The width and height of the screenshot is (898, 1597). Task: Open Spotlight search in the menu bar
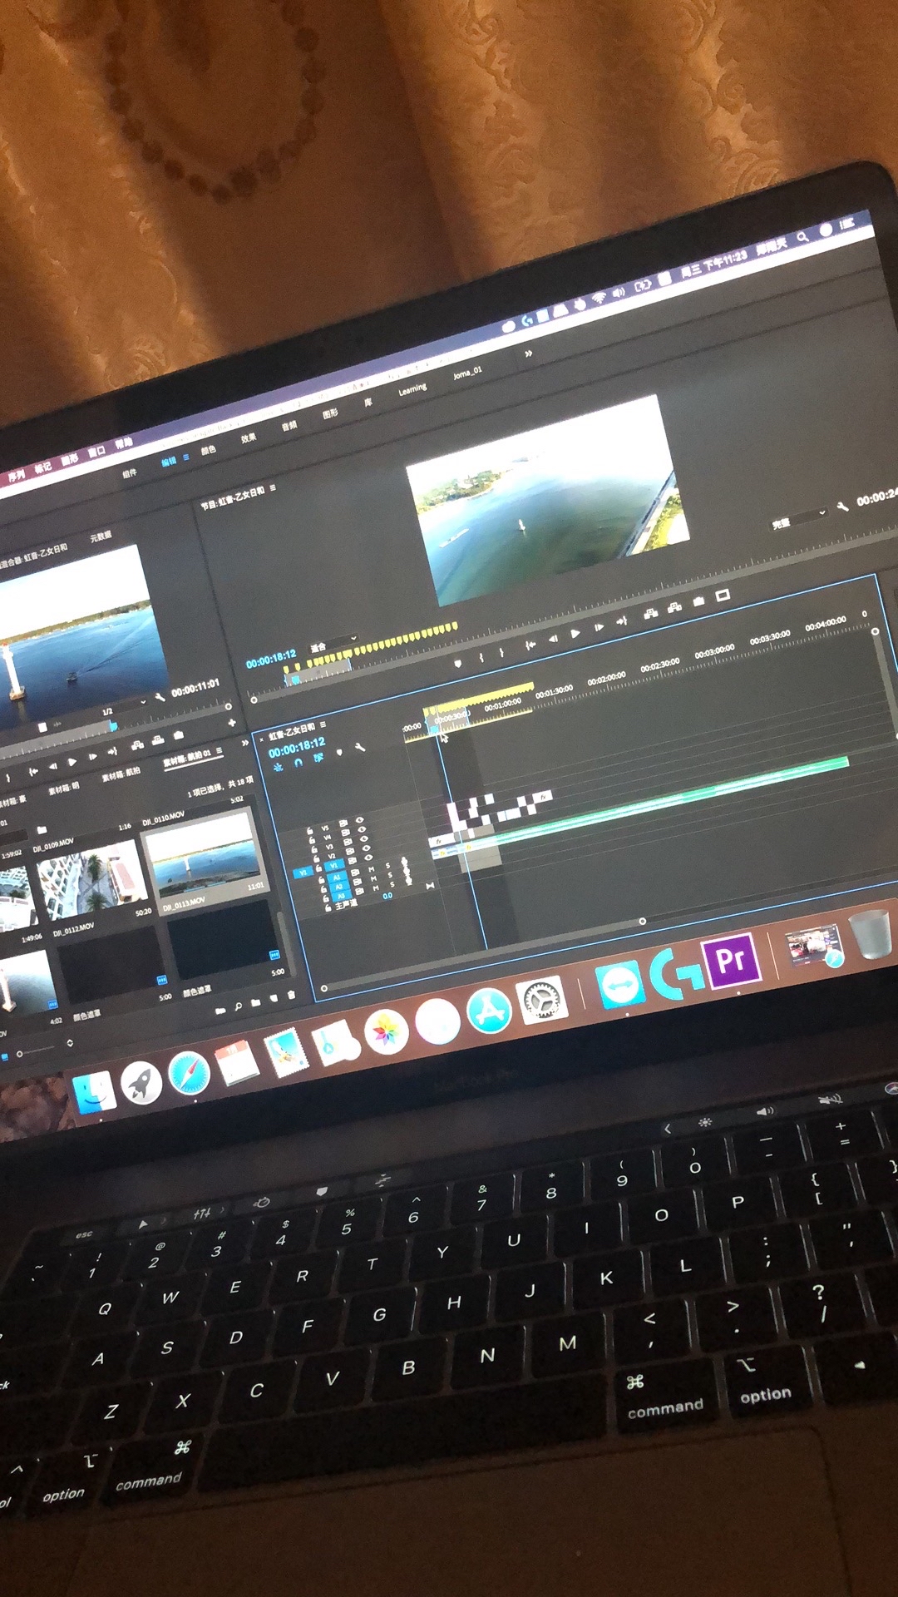tap(802, 237)
